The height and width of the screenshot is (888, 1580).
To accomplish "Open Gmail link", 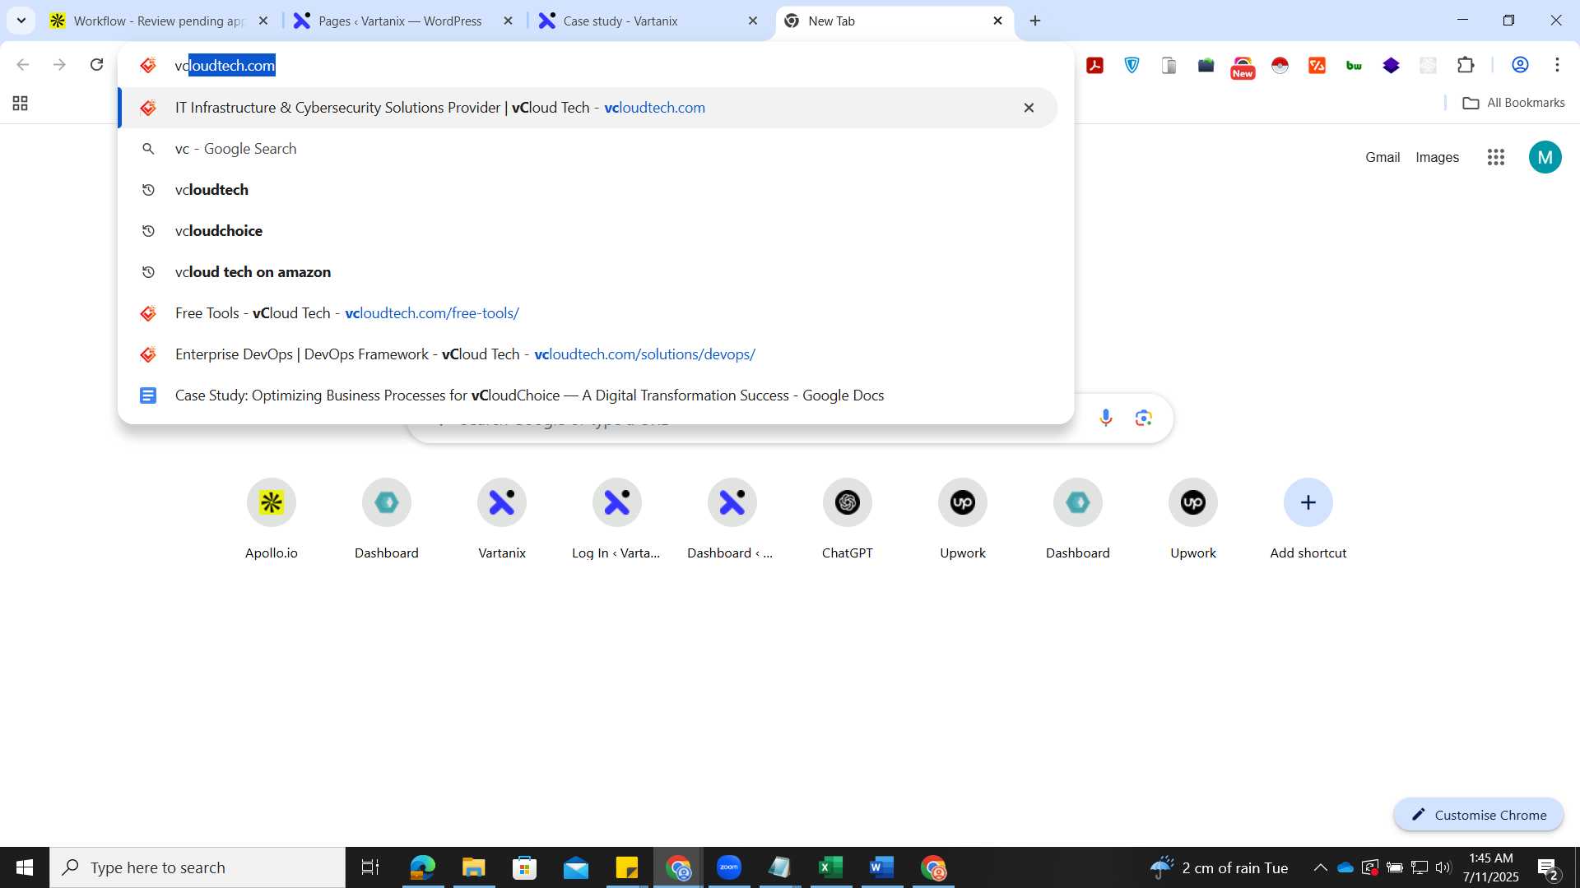I will [1382, 157].
